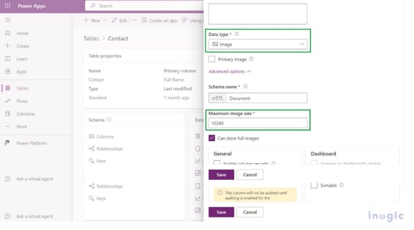The height and width of the screenshot is (230, 414).
Task: Click the Maximum image size field
Action: pos(258,123)
